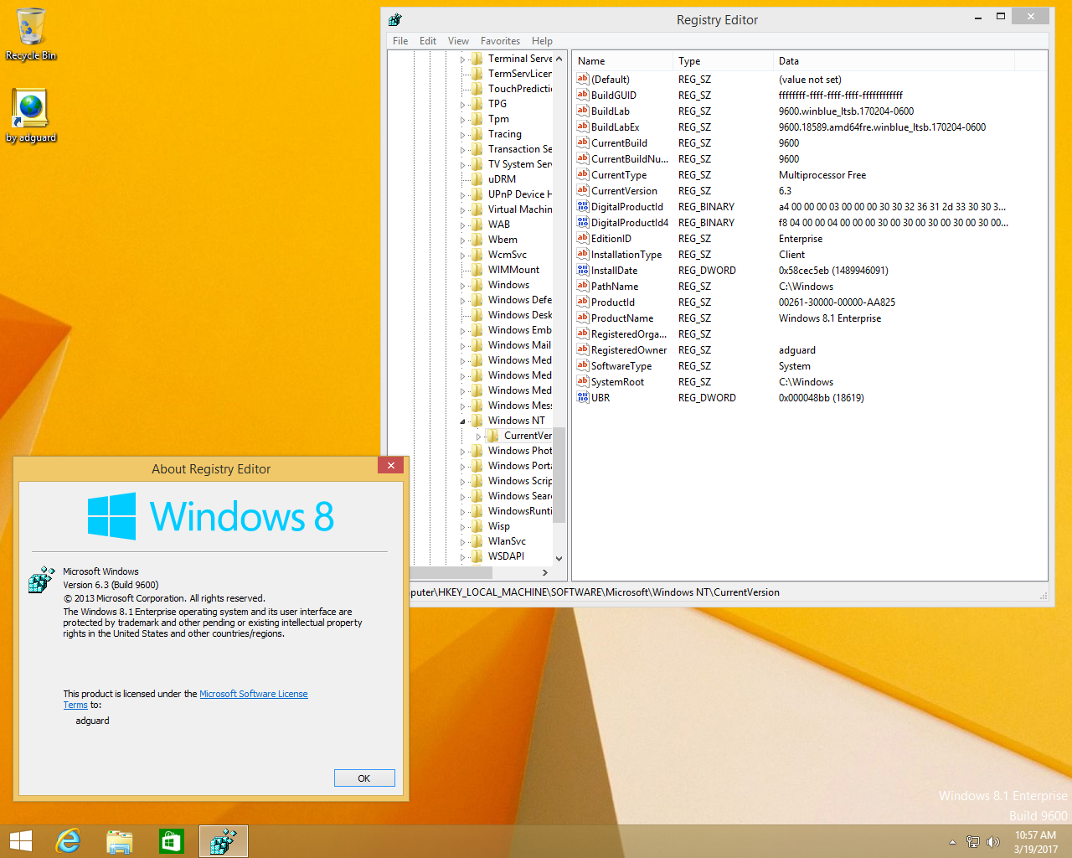Open the Favorites menu
Viewport: 1072px width, 858px height.
(x=500, y=40)
